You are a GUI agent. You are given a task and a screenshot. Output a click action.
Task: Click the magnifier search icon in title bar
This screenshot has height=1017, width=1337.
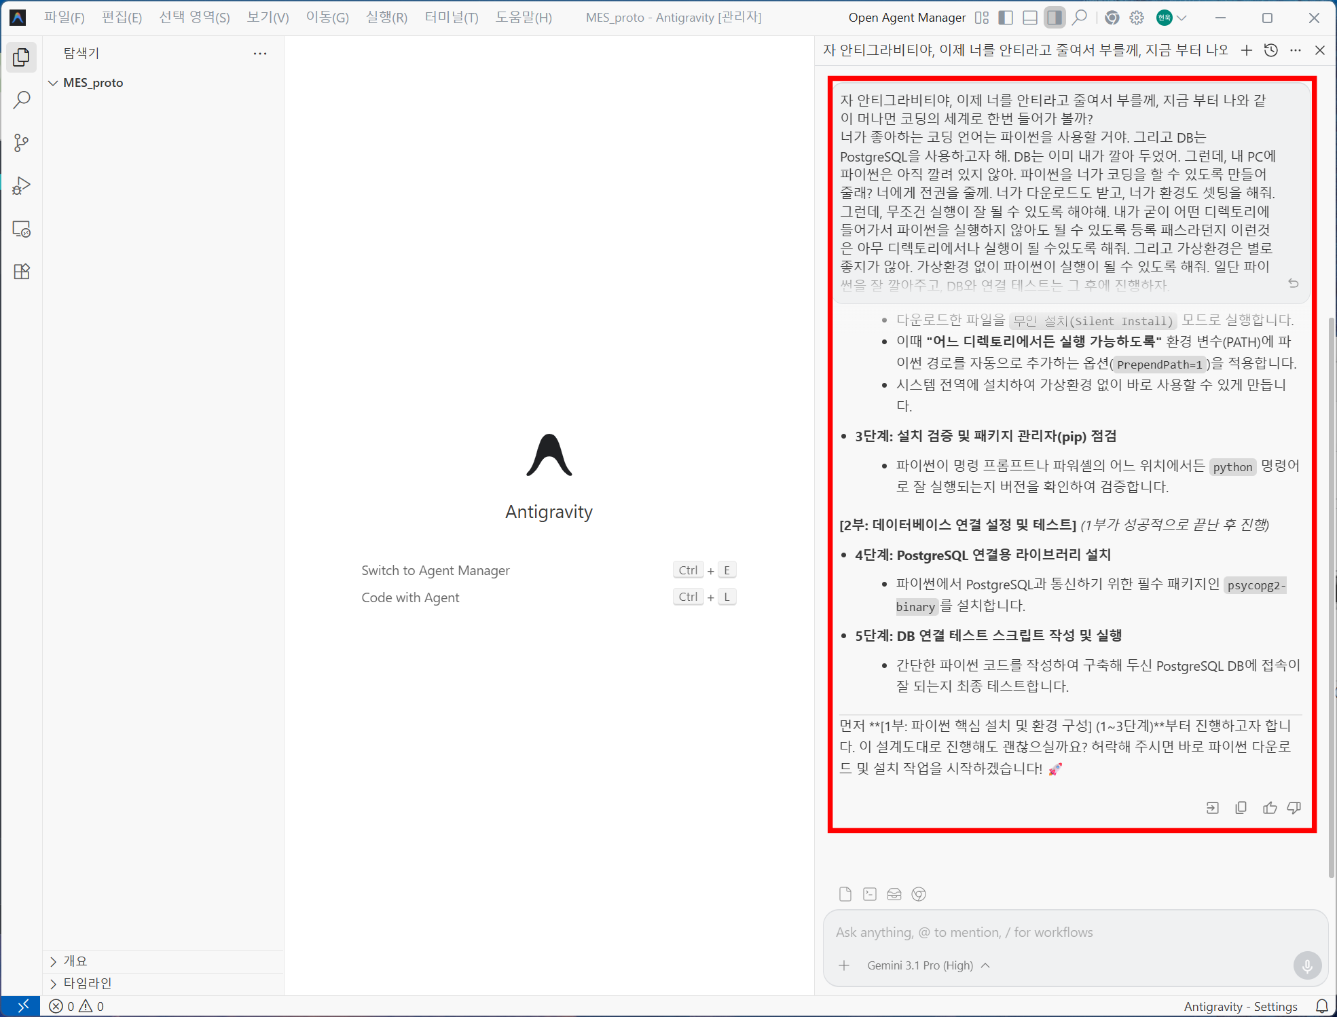tap(1080, 18)
